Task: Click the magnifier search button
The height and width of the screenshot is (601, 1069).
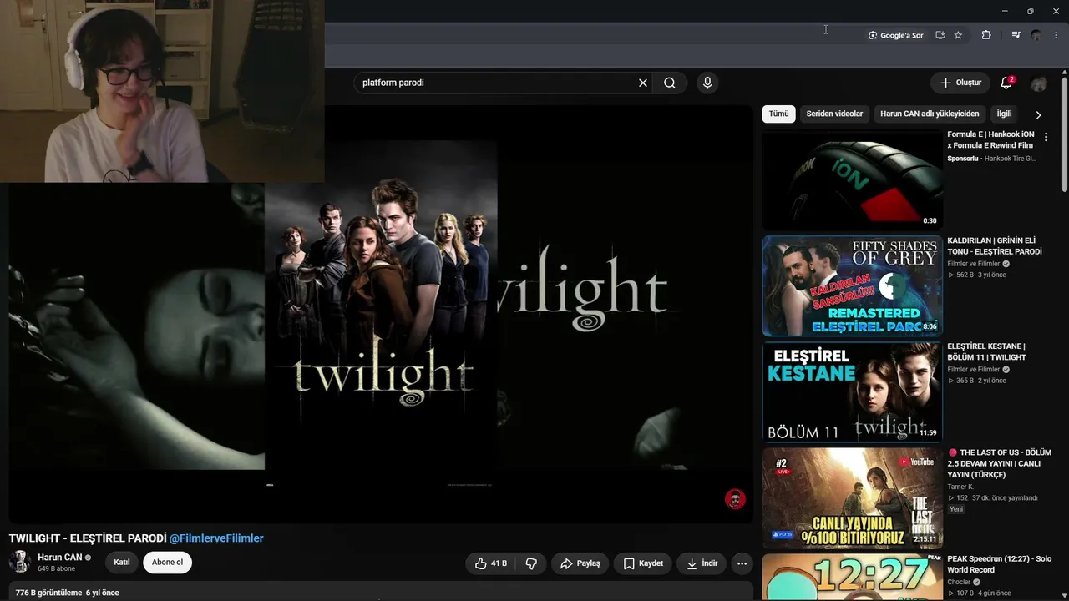Action: point(670,83)
